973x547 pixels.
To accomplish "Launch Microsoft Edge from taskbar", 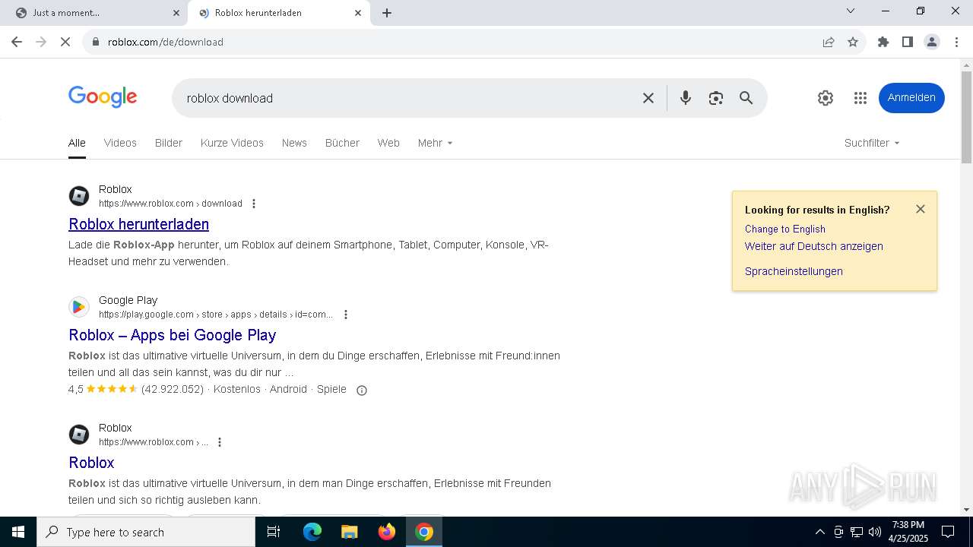I will (312, 532).
